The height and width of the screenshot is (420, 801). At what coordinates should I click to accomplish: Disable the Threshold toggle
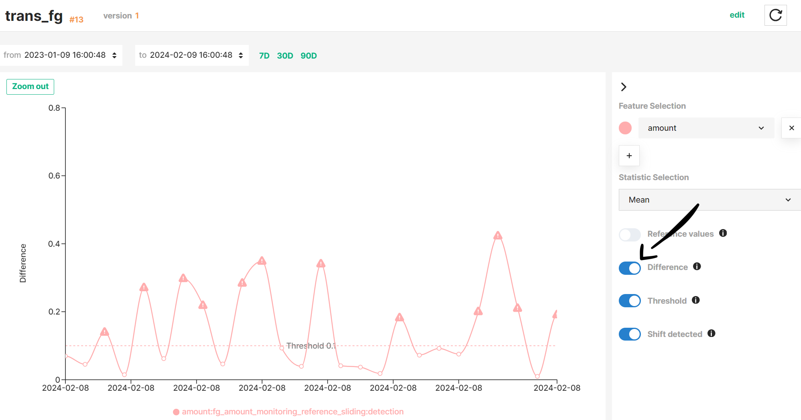click(x=629, y=300)
